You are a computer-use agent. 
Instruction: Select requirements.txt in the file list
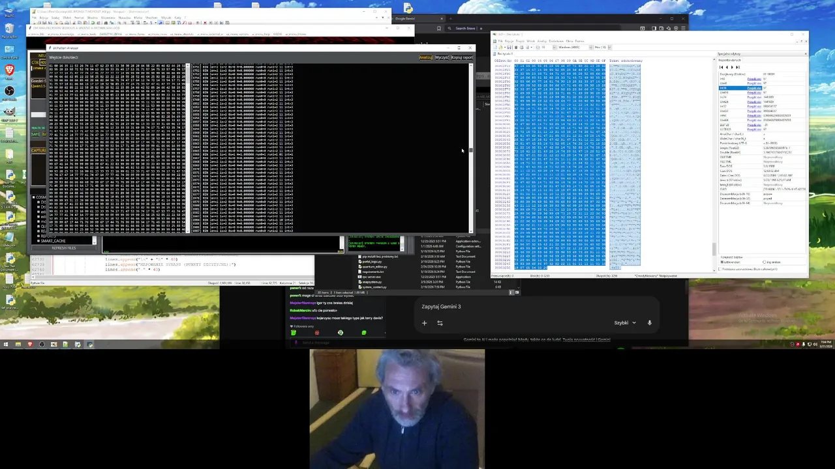pos(372,272)
